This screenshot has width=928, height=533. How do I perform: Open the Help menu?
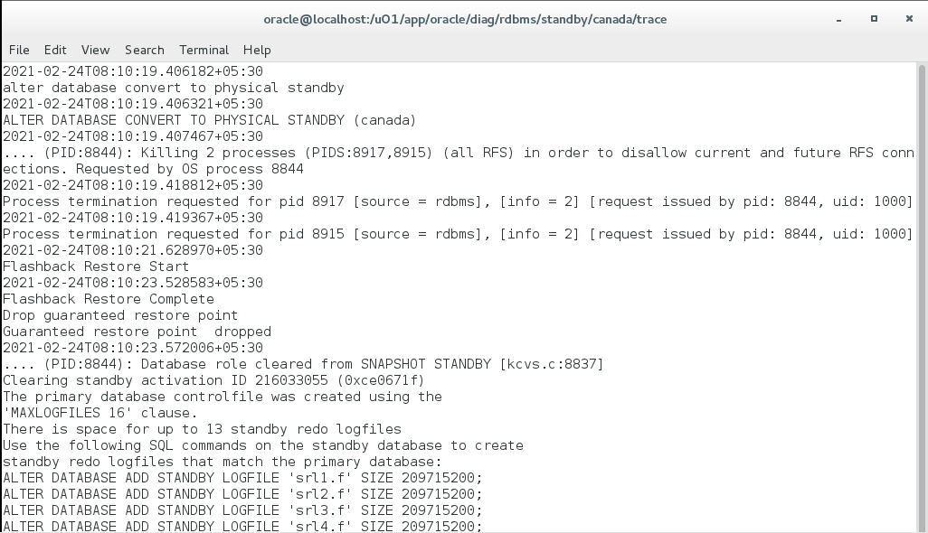[257, 50]
